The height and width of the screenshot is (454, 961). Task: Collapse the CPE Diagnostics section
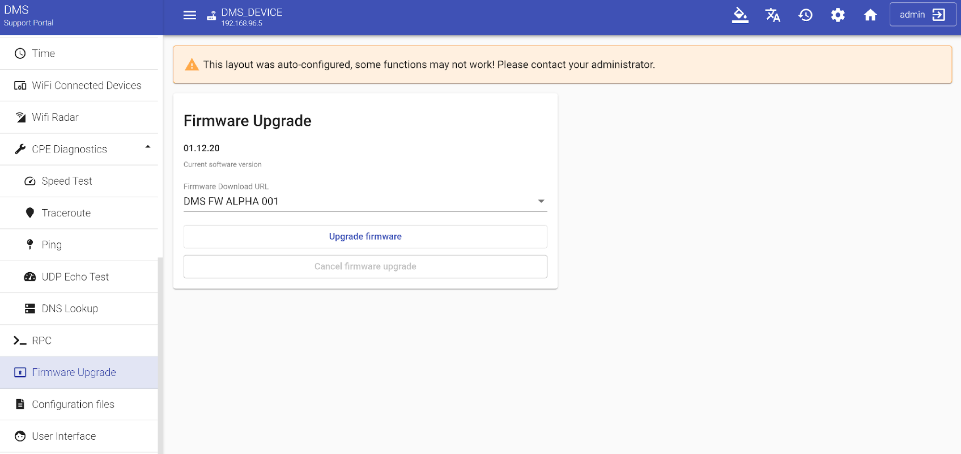tap(148, 147)
